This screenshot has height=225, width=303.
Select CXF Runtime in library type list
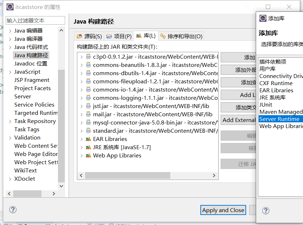276,83
